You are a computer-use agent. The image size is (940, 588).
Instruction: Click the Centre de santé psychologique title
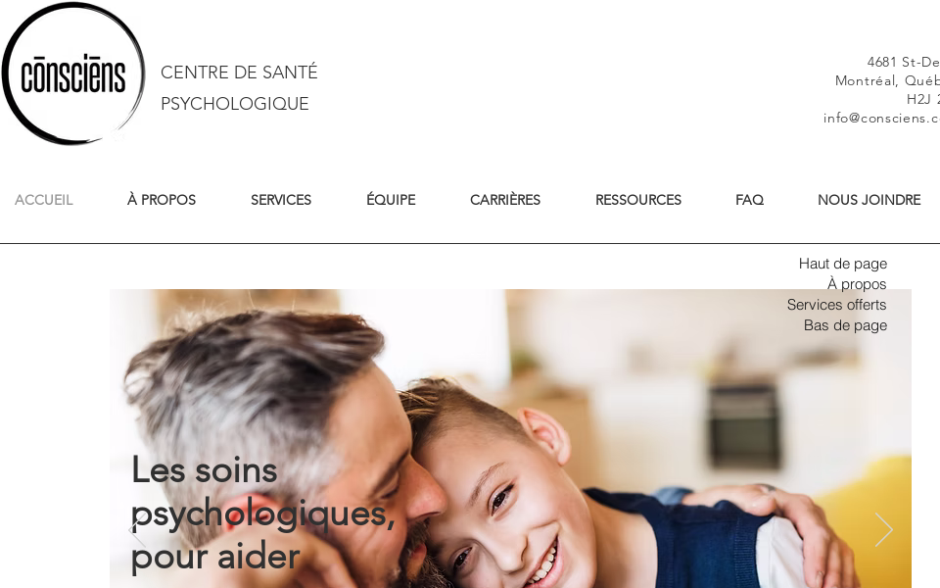[x=239, y=87]
